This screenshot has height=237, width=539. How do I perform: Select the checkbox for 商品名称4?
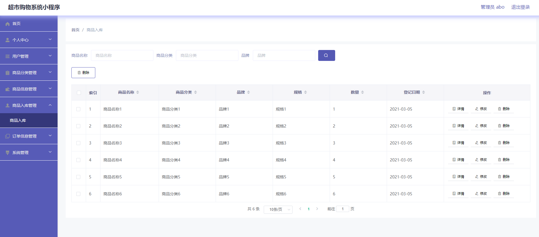78,160
